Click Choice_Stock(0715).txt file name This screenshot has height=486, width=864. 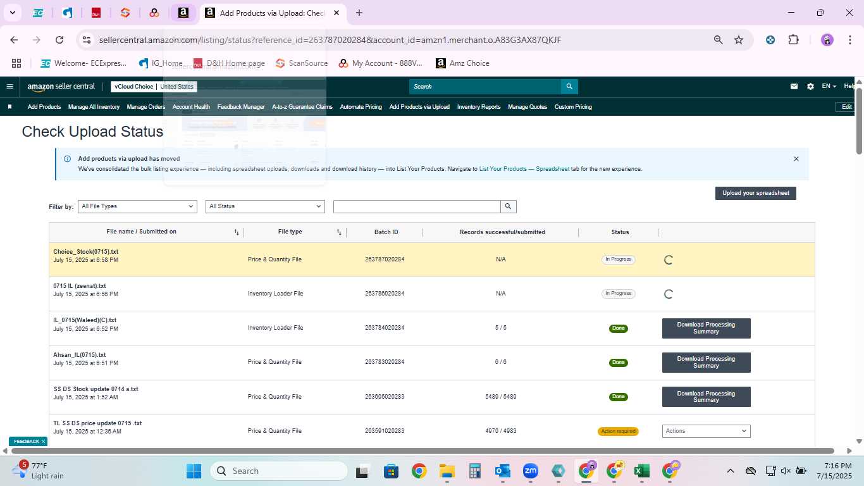(x=85, y=252)
